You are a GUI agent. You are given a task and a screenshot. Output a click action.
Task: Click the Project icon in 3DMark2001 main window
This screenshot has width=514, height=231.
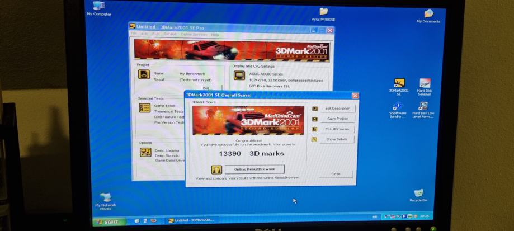pos(144,74)
